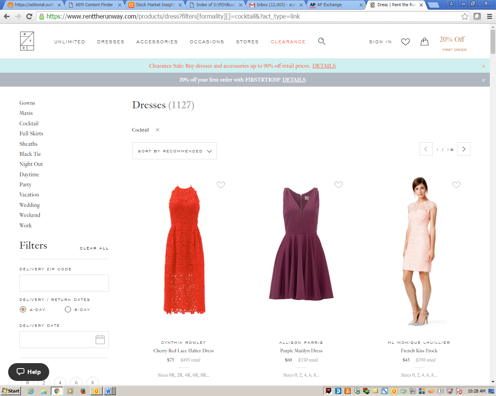
Task: Expand the Sort By Recommended dropdown
Action: click(x=174, y=151)
